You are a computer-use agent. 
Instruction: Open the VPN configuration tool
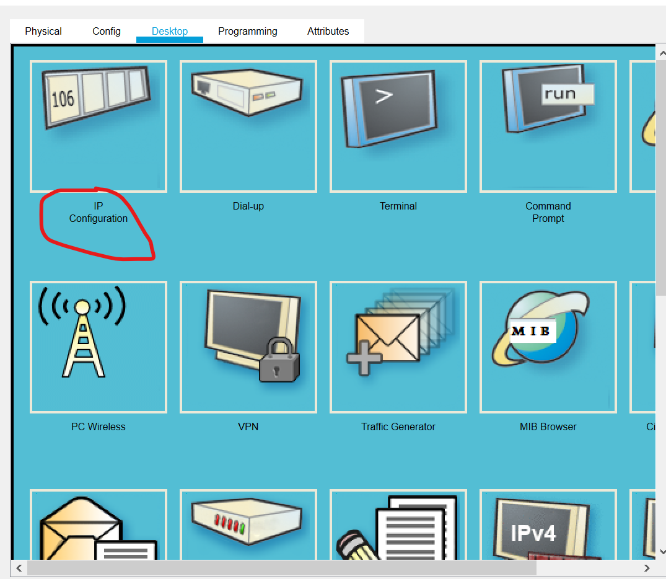pyautogui.click(x=248, y=347)
